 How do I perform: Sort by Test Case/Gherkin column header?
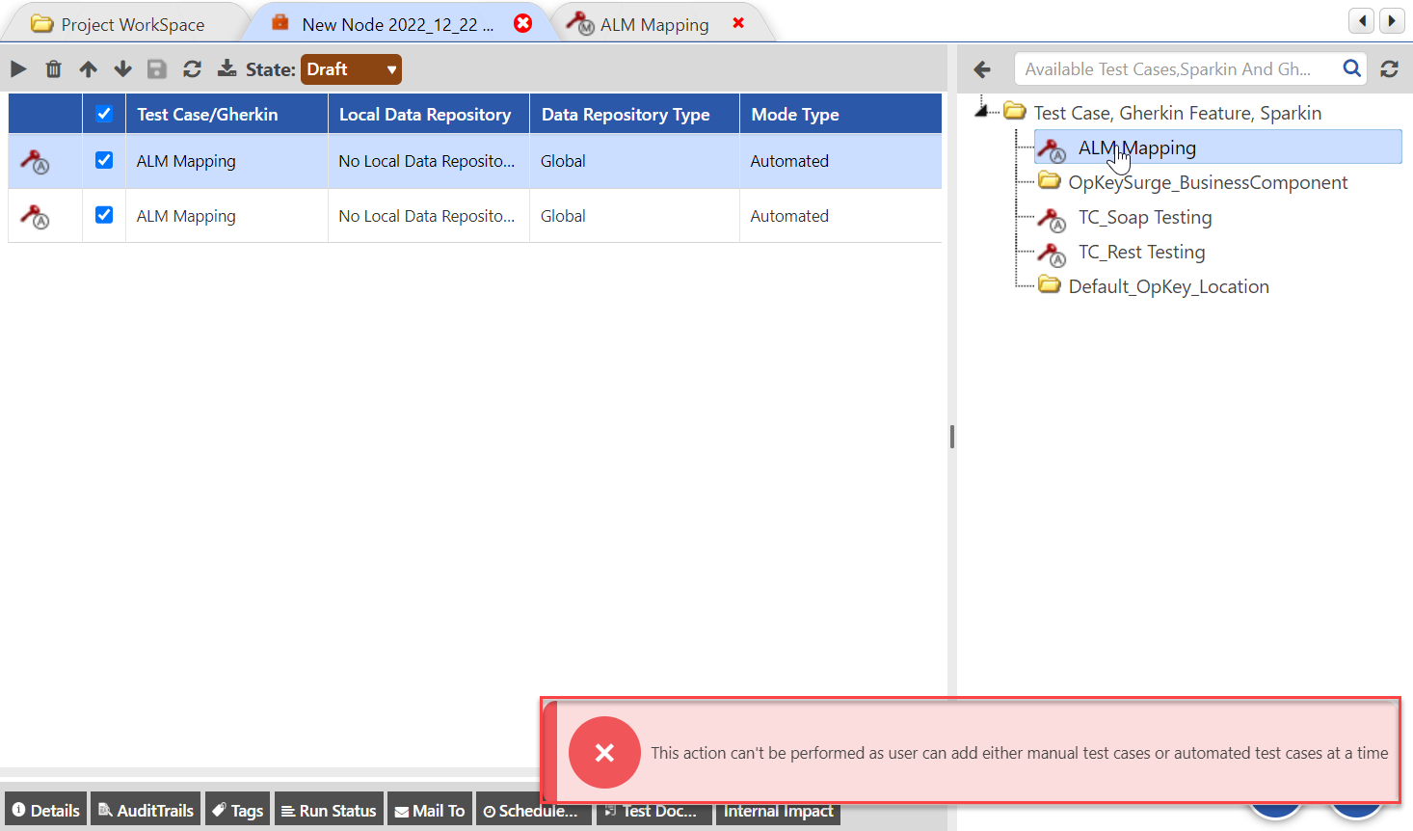pyautogui.click(x=227, y=114)
